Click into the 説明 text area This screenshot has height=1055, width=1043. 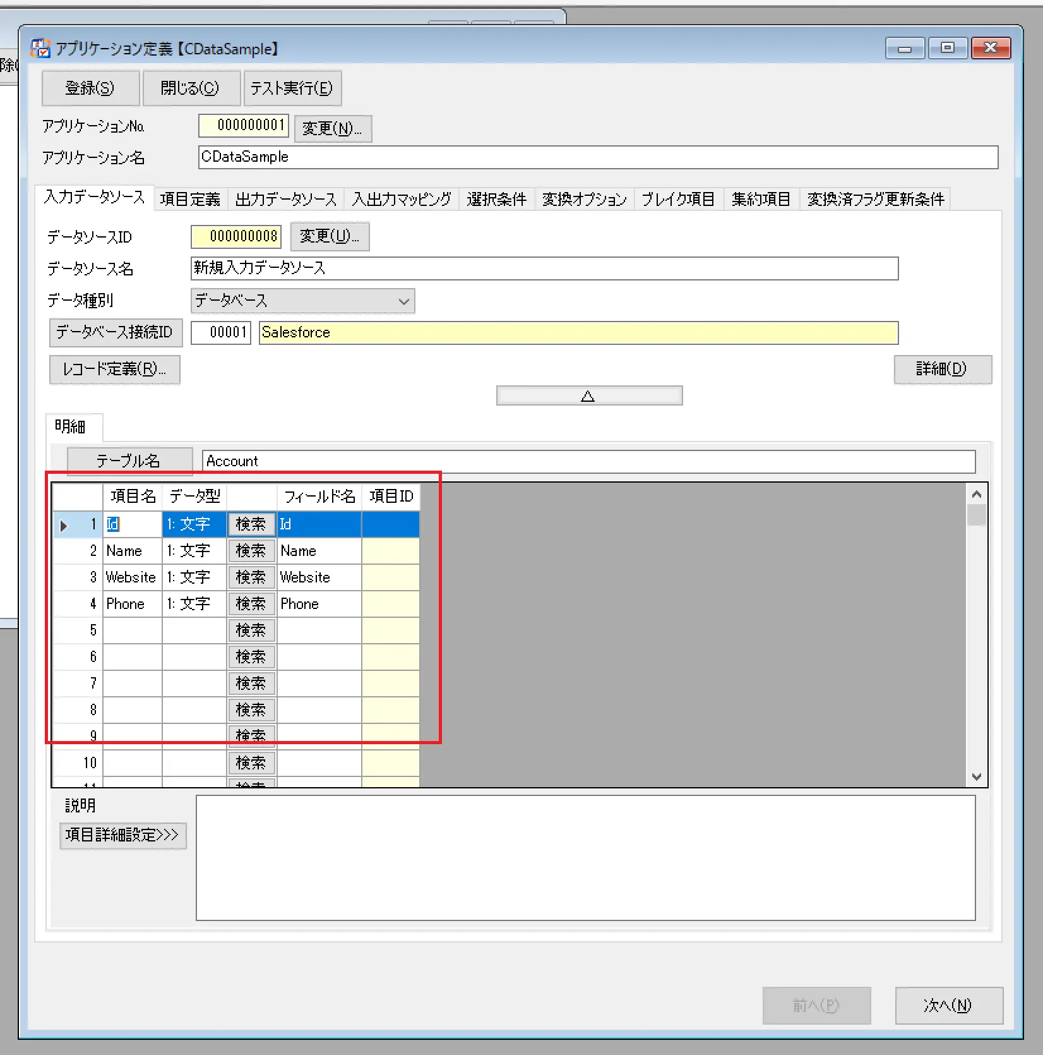(586, 858)
